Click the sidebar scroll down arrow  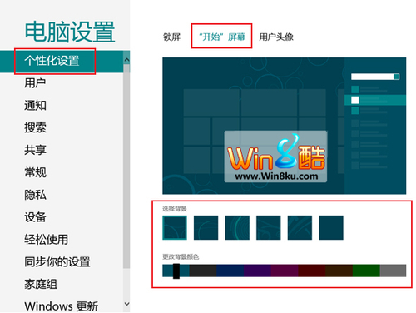point(126,304)
